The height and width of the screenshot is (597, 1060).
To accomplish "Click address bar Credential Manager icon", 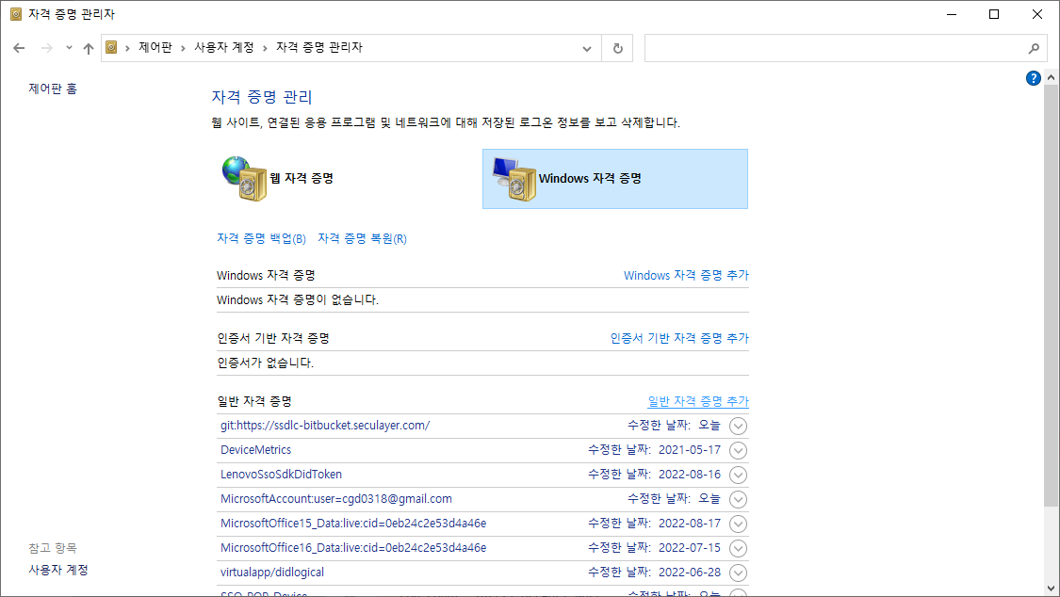I will [x=111, y=47].
